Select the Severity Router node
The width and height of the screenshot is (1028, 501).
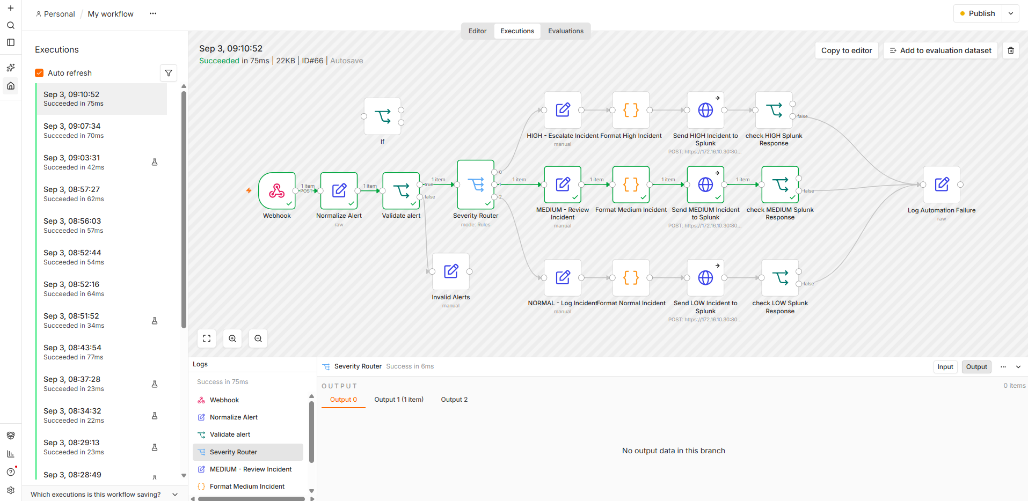(476, 185)
